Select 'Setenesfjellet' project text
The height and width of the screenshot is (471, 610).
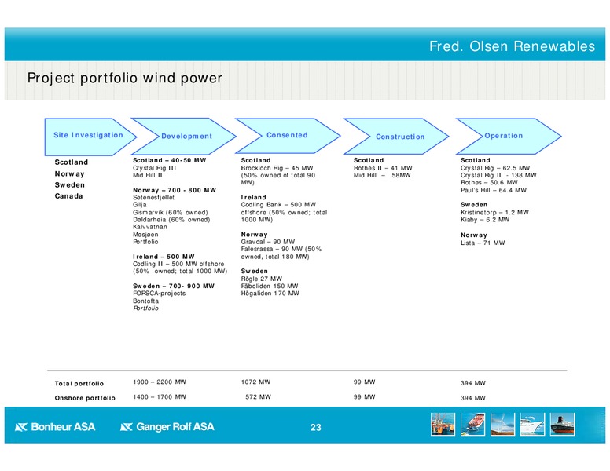coord(153,197)
